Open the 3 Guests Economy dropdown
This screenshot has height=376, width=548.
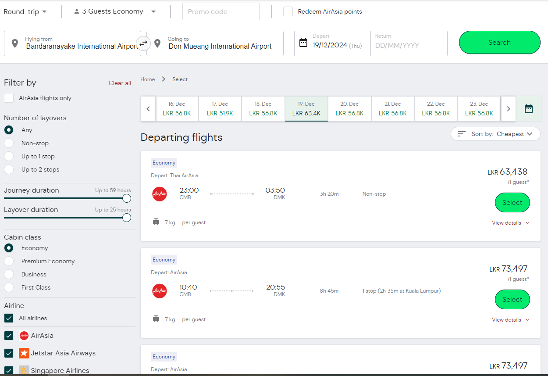click(x=115, y=11)
